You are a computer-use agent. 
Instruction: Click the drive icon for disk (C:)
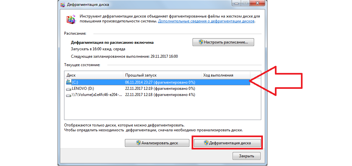point(68,82)
